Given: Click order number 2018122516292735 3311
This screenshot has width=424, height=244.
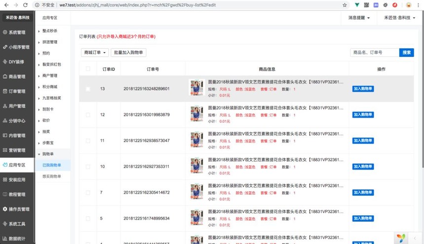Looking at the screenshot, I should pos(146,167).
